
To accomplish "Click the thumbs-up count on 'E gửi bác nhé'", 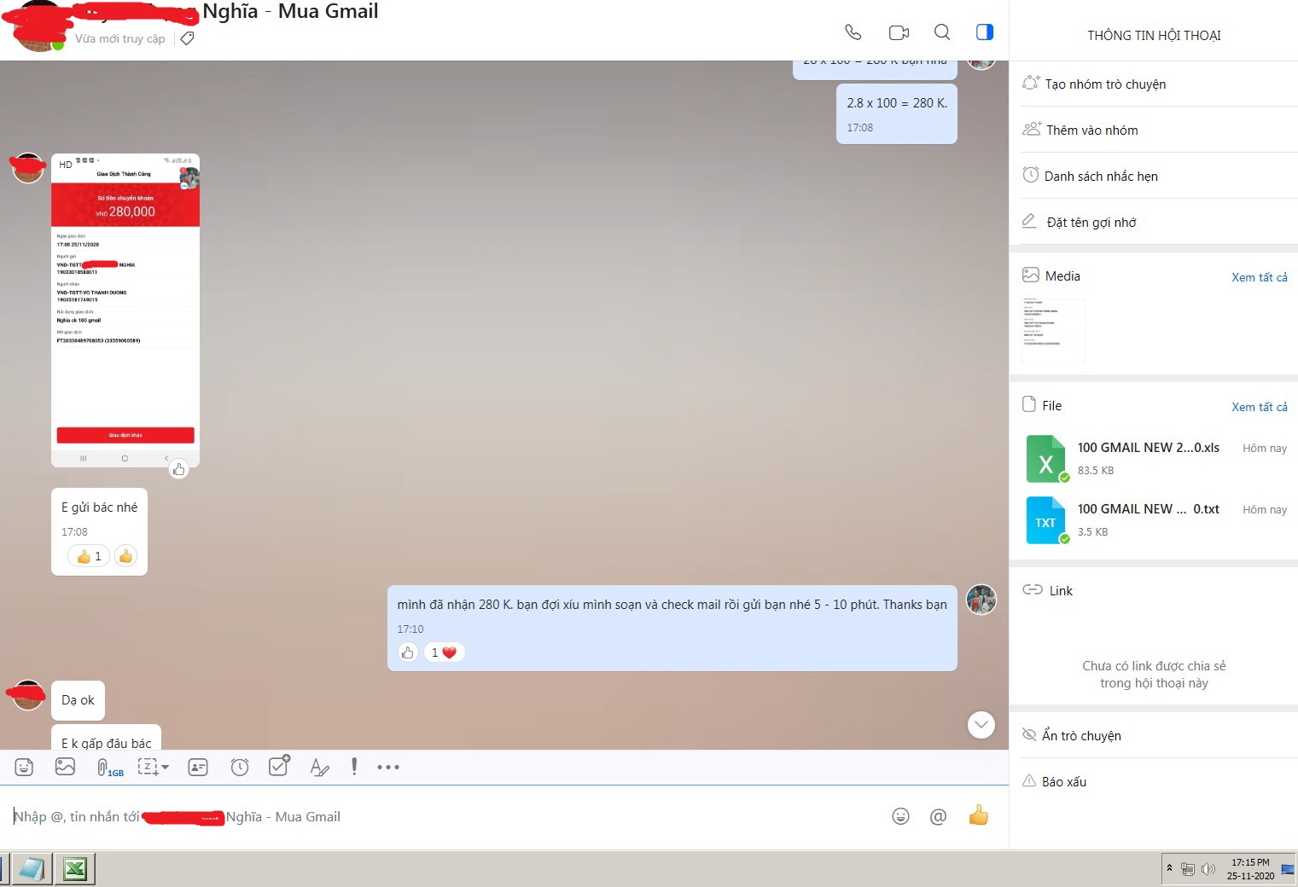I will click(x=89, y=556).
